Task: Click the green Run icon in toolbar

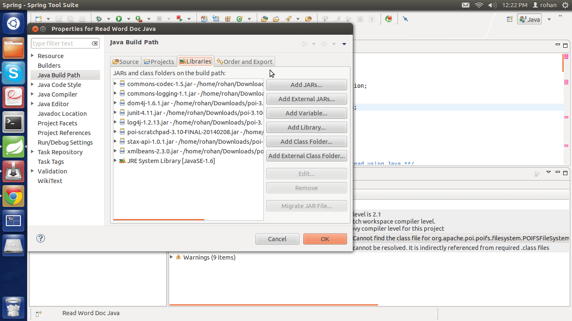Action: pos(119,19)
